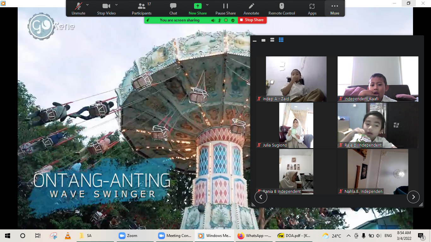The image size is (431, 242).
Task: Select Indep A - Zaid video tile
Action: (x=296, y=79)
